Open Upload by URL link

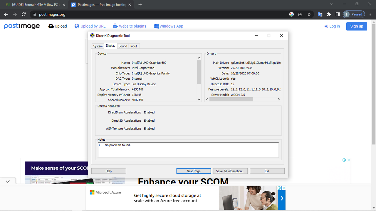coord(90,26)
